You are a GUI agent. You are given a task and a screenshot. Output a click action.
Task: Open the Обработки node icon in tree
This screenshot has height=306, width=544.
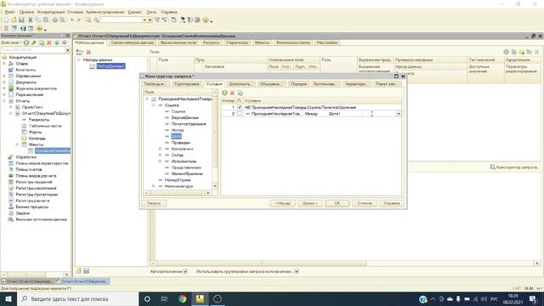coord(11,157)
